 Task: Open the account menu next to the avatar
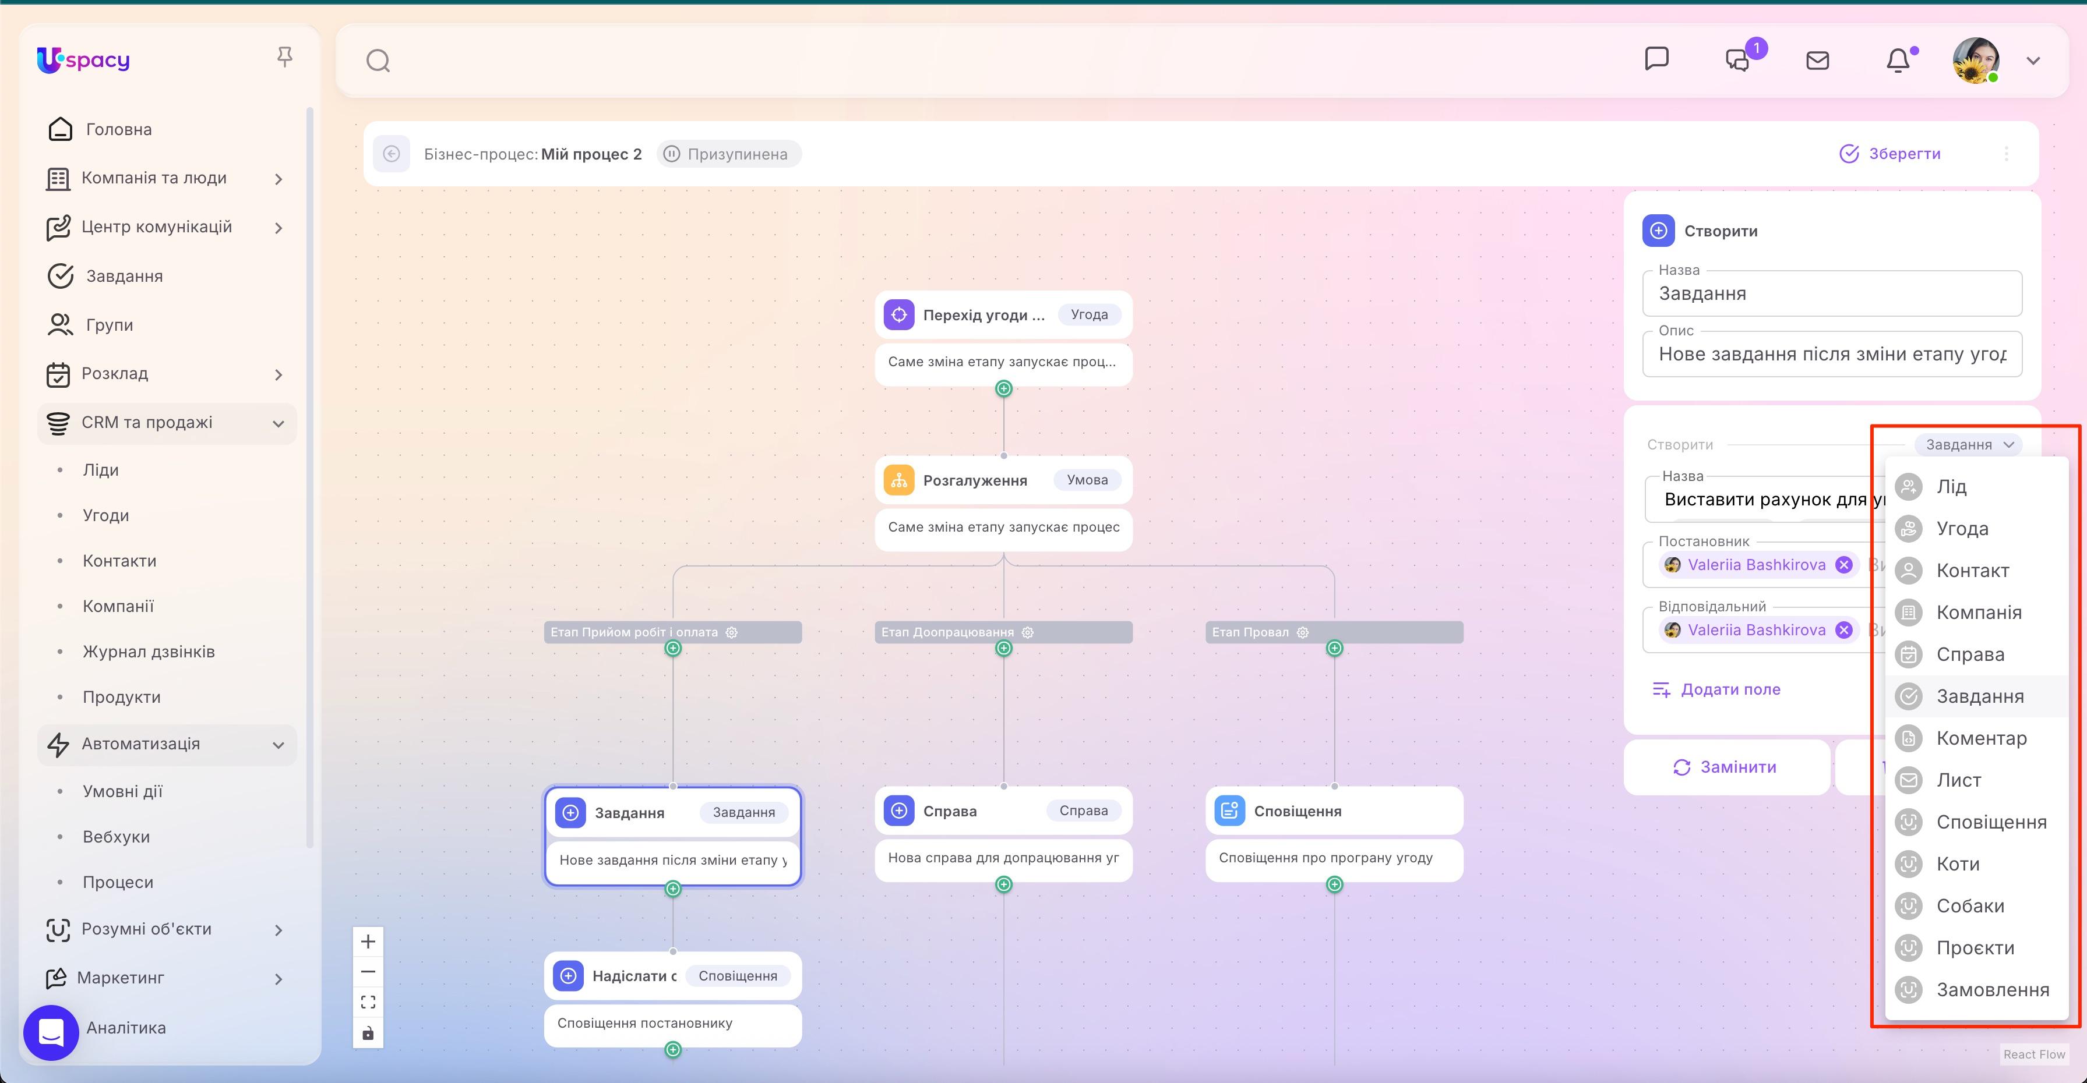pos(2033,60)
